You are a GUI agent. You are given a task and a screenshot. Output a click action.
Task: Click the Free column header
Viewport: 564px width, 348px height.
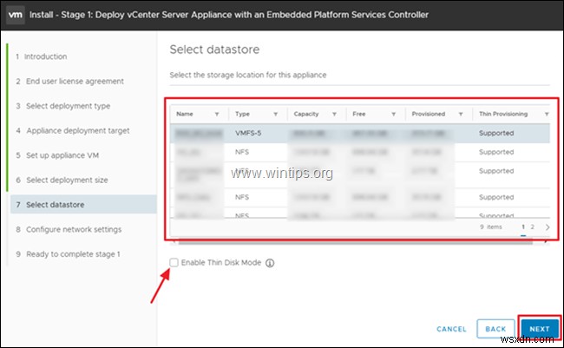coord(359,114)
